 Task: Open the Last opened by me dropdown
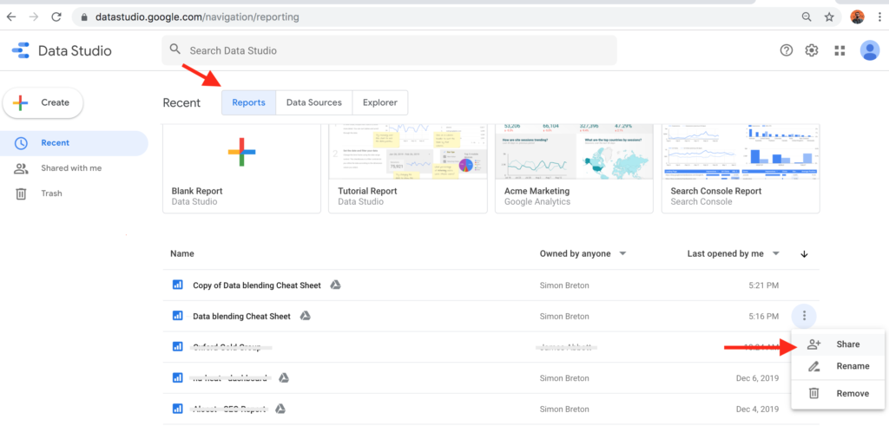pyautogui.click(x=734, y=254)
